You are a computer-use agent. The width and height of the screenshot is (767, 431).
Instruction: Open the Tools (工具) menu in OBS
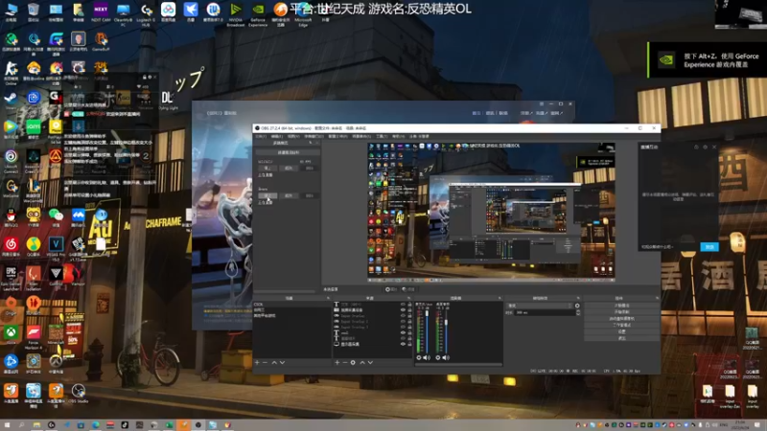point(382,136)
